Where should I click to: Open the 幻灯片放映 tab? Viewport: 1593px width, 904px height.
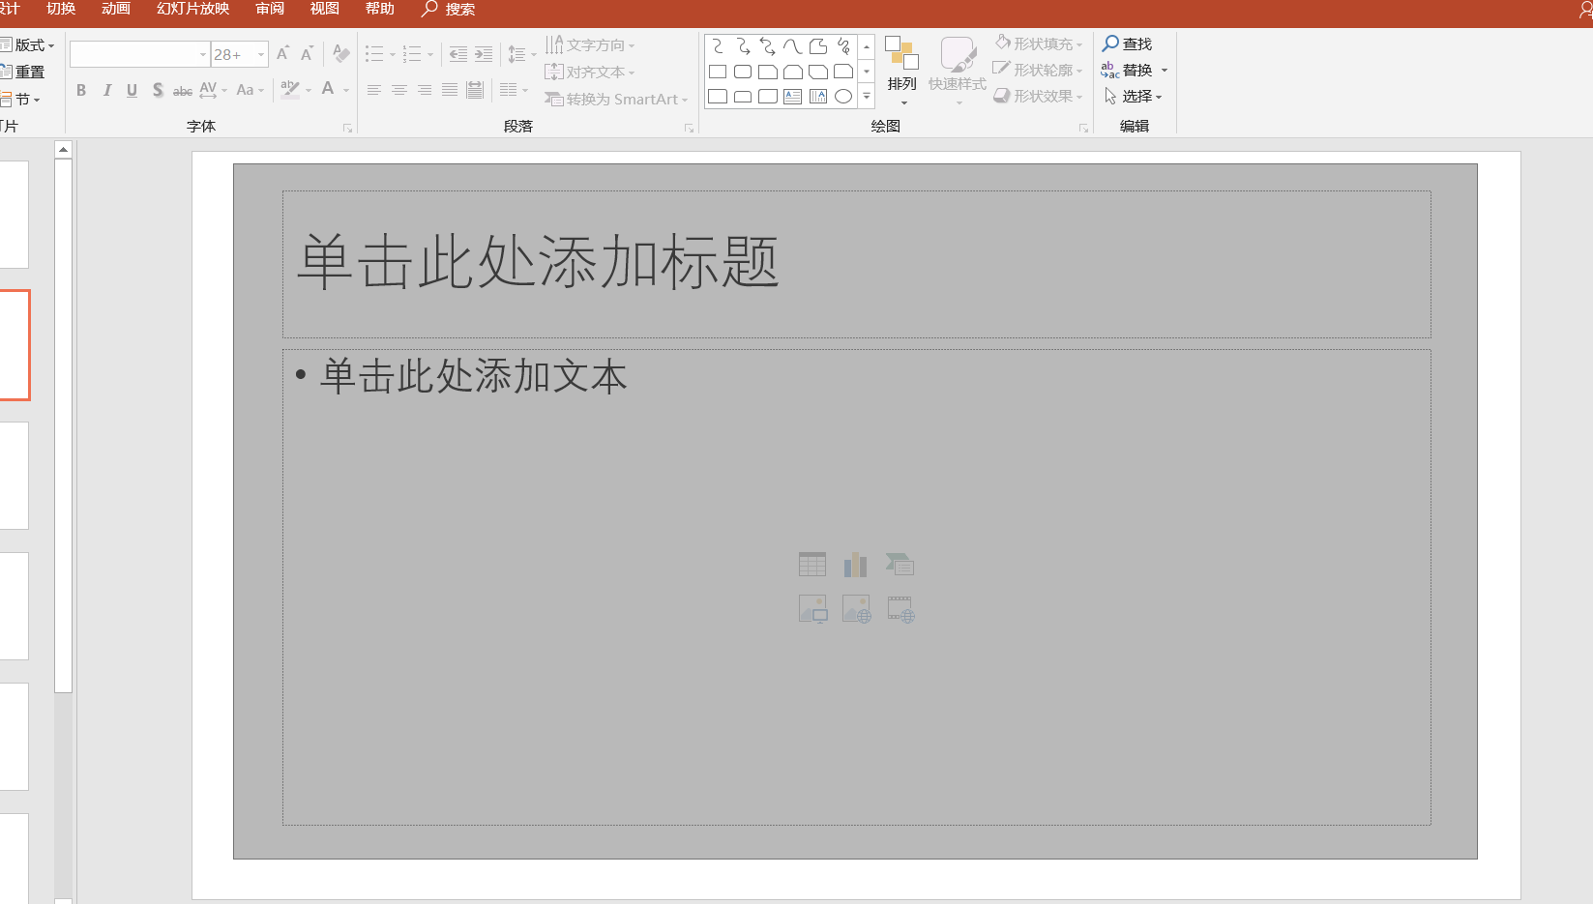pyautogui.click(x=191, y=9)
